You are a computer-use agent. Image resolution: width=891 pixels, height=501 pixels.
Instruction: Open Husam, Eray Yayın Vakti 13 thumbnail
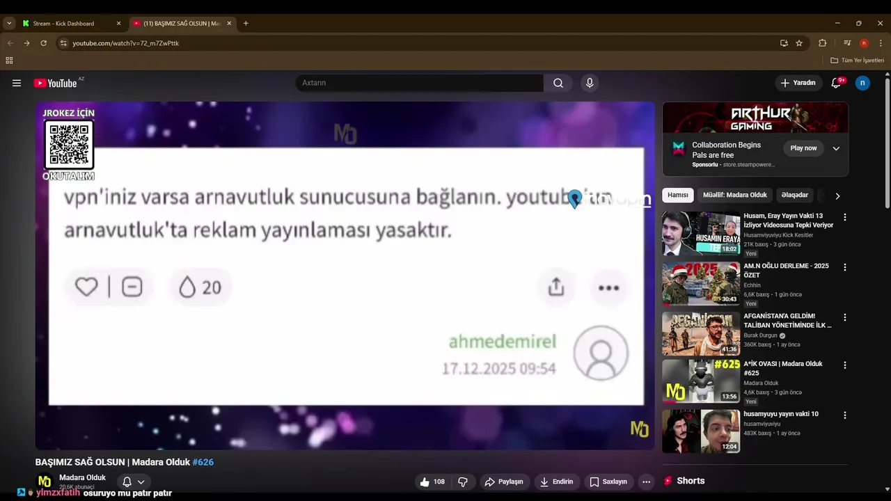point(701,233)
